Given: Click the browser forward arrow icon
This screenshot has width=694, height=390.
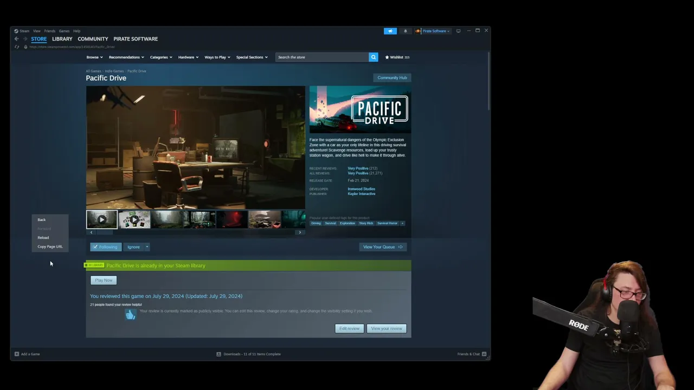Looking at the screenshot, I should 24,39.
